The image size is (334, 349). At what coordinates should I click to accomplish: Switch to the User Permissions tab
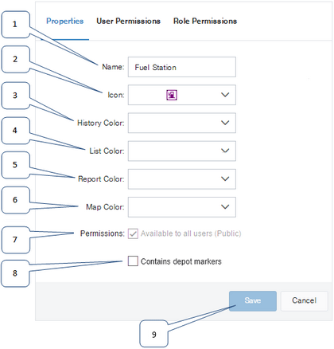click(x=128, y=21)
